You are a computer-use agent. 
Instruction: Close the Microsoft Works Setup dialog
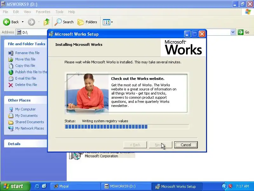[202, 34]
